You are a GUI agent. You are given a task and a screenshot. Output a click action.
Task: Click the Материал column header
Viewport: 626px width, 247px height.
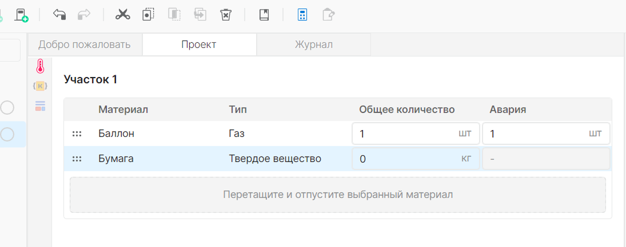pos(123,110)
